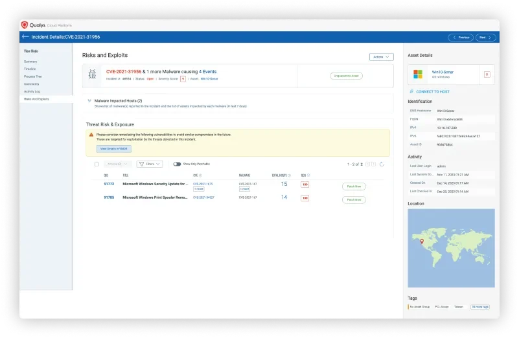Screen dimensions: 519x338
Task: Show 39 more tags
Action: tap(480, 307)
